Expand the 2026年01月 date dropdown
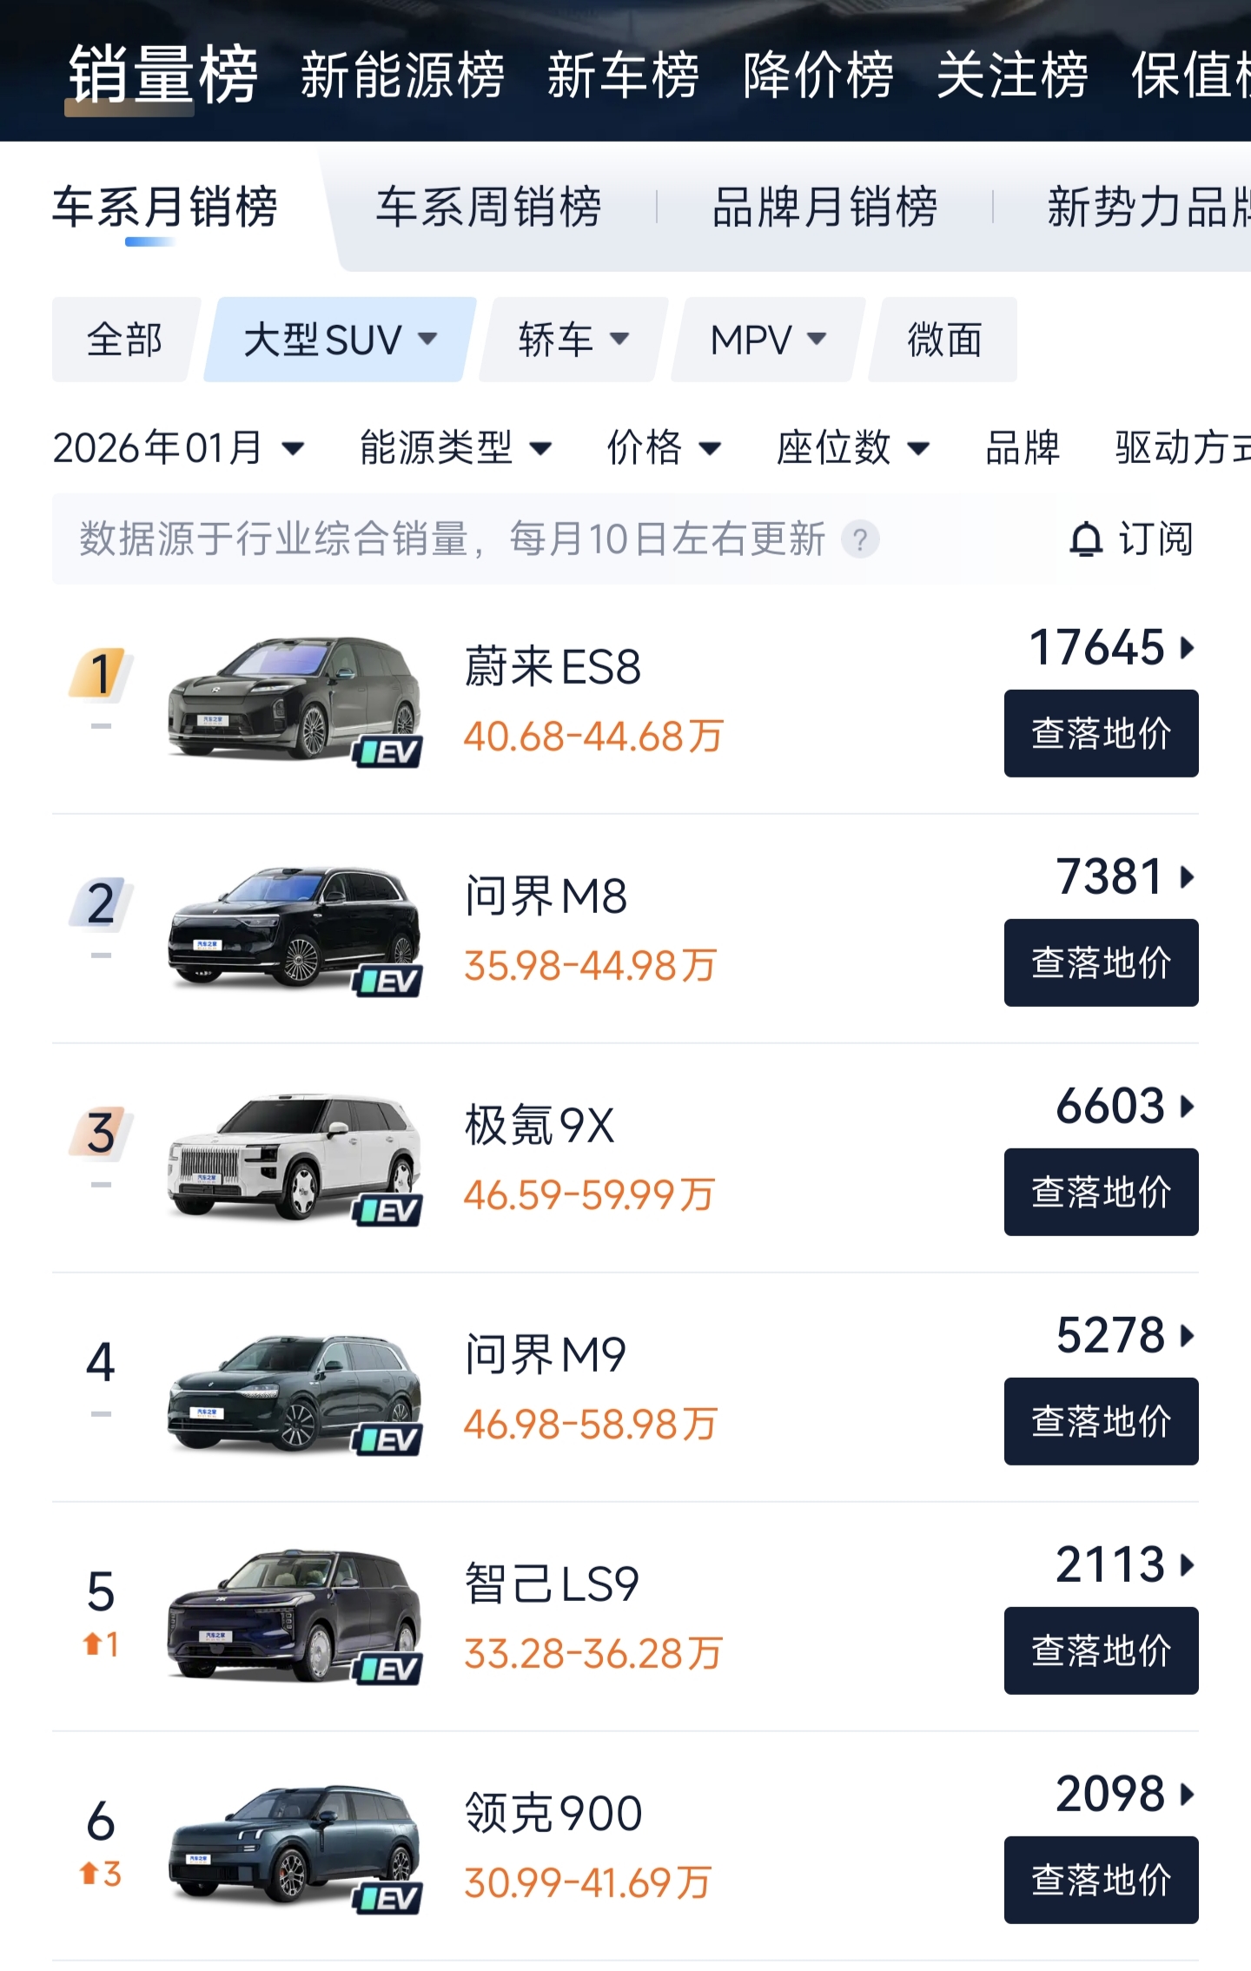Screen dimensions: 1251x1971 pyautogui.click(x=178, y=448)
